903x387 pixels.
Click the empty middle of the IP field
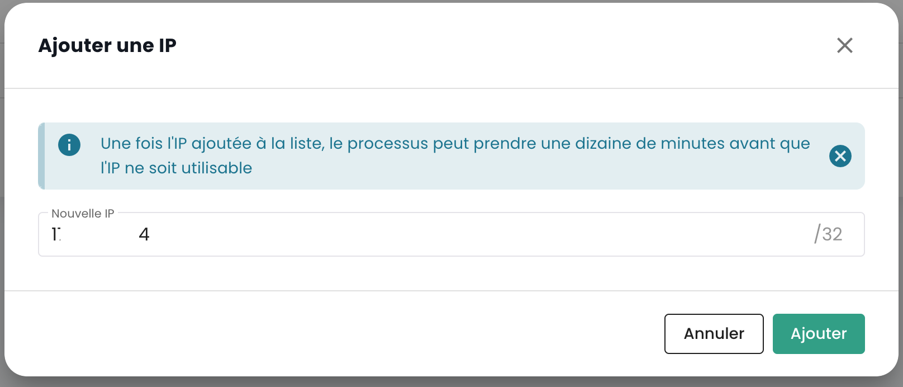click(x=475, y=234)
